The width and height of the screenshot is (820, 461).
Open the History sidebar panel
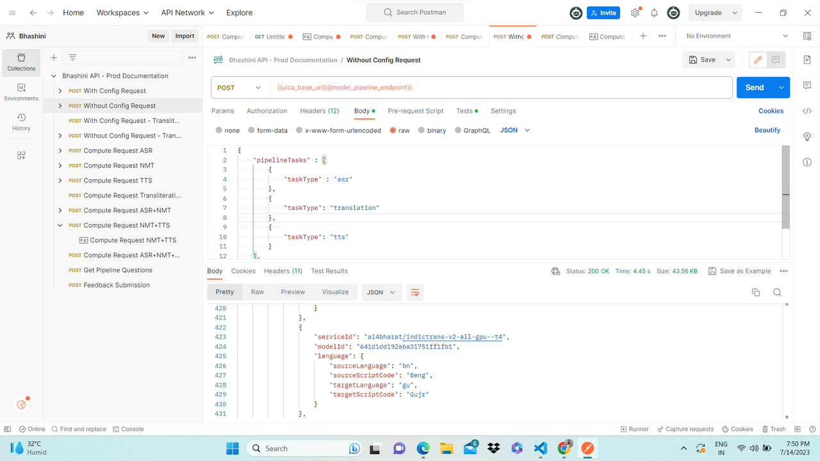pyautogui.click(x=21, y=122)
